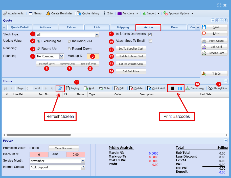Open the Internal Contact dropdown
Screen dimensions: 231x178
tap(83, 167)
